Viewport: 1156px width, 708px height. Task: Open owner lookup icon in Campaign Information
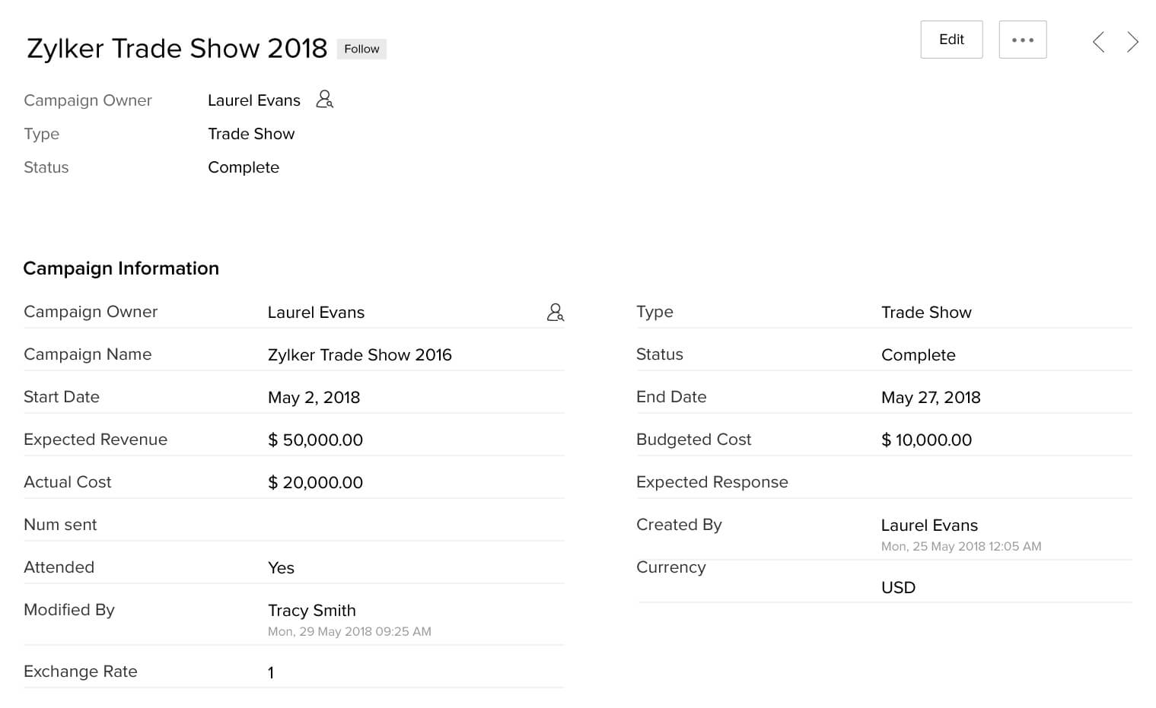click(556, 312)
